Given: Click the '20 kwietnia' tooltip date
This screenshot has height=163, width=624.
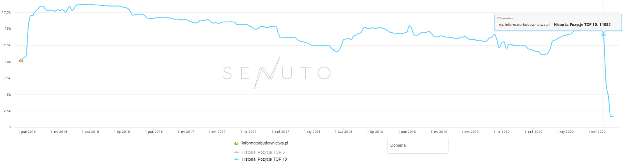Looking at the screenshot, I should [x=505, y=18].
